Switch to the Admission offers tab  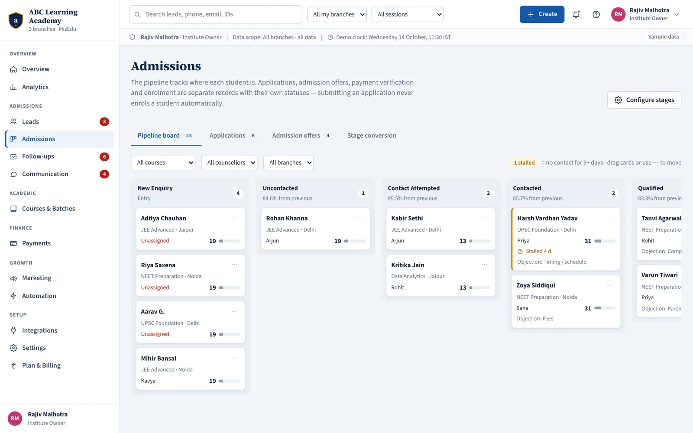click(301, 136)
